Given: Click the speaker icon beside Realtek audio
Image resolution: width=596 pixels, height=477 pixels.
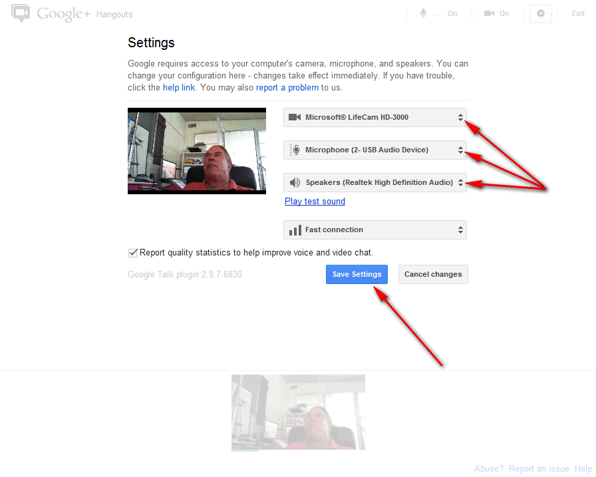Looking at the screenshot, I should pos(295,183).
